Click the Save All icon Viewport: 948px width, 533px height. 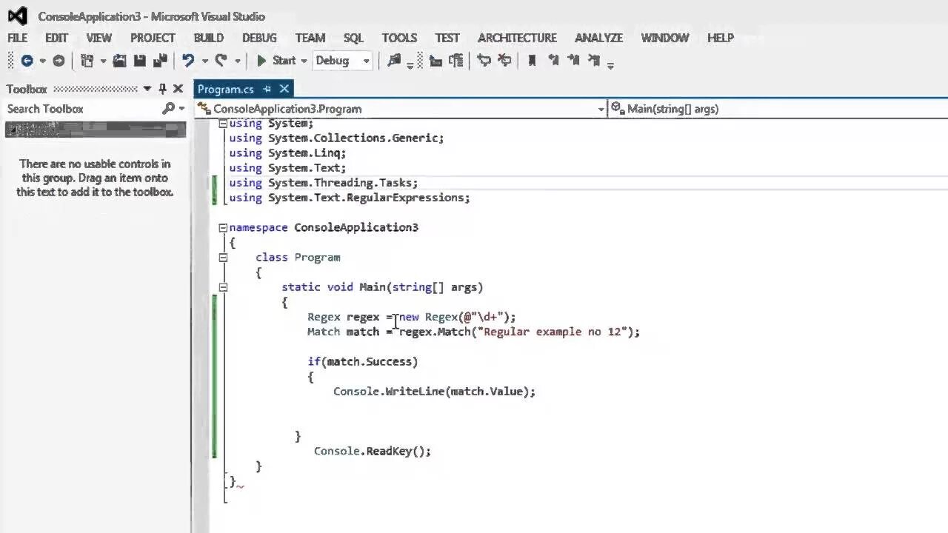[160, 61]
